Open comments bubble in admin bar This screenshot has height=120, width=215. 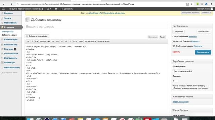56,9
